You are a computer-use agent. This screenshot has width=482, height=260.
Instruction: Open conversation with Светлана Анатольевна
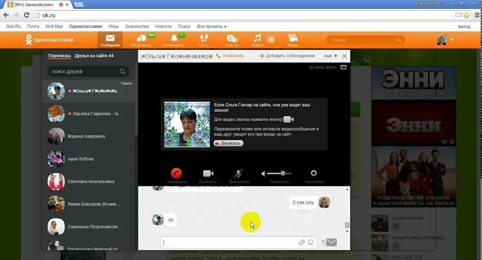coord(88,182)
